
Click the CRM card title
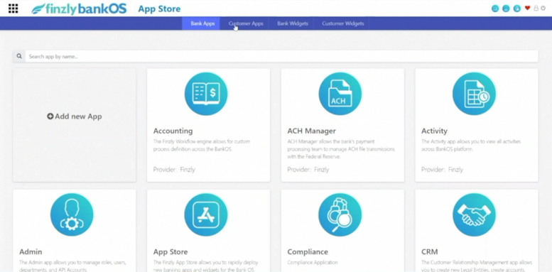[x=430, y=252]
